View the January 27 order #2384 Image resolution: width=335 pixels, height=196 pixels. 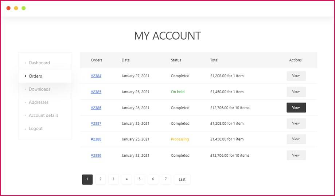(x=296, y=76)
